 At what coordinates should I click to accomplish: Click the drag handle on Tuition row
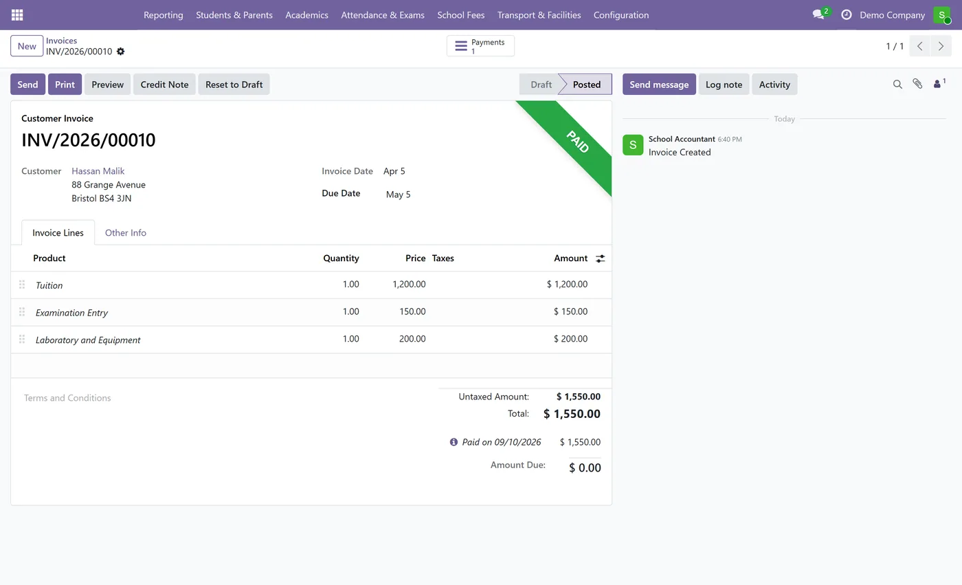[22, 285]
